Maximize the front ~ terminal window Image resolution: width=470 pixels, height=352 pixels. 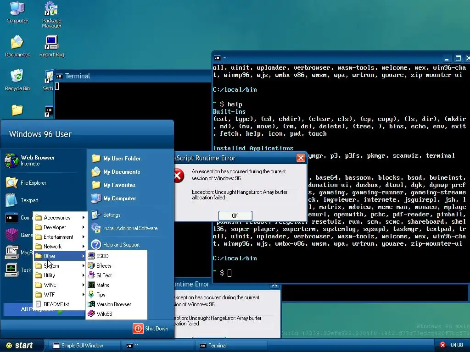coord(458,58)
